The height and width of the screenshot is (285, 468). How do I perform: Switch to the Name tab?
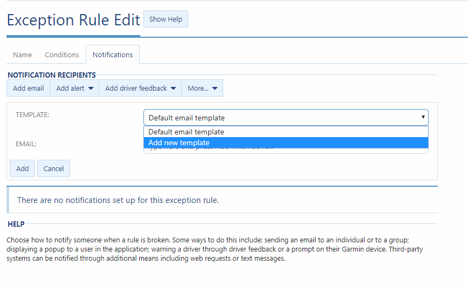(x=23, y=55)
